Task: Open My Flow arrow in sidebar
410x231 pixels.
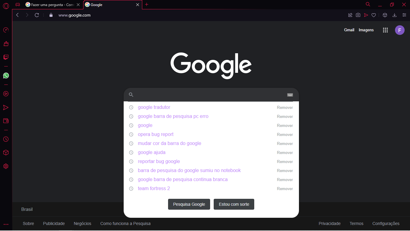Action: point(6,107)
